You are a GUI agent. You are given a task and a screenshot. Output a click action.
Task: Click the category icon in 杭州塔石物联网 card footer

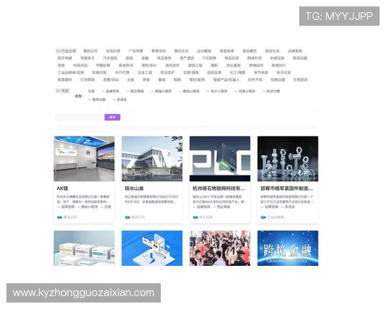pyautogui.click(x=196, y=218)
